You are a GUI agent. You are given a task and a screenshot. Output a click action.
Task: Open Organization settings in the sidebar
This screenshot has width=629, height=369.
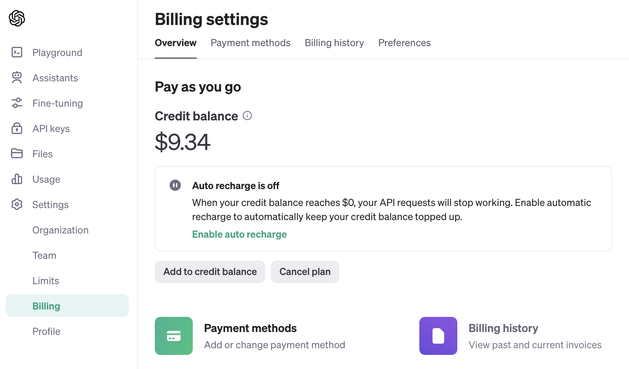(61, 230)
